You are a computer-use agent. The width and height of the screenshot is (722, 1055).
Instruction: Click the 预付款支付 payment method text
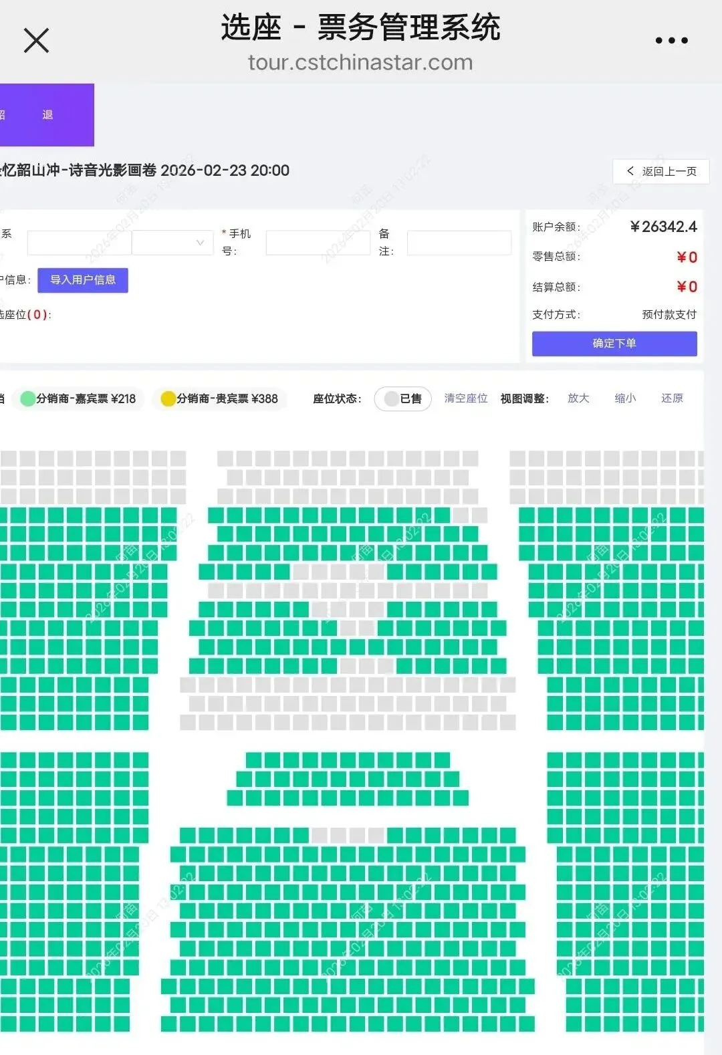coord(669,314)
